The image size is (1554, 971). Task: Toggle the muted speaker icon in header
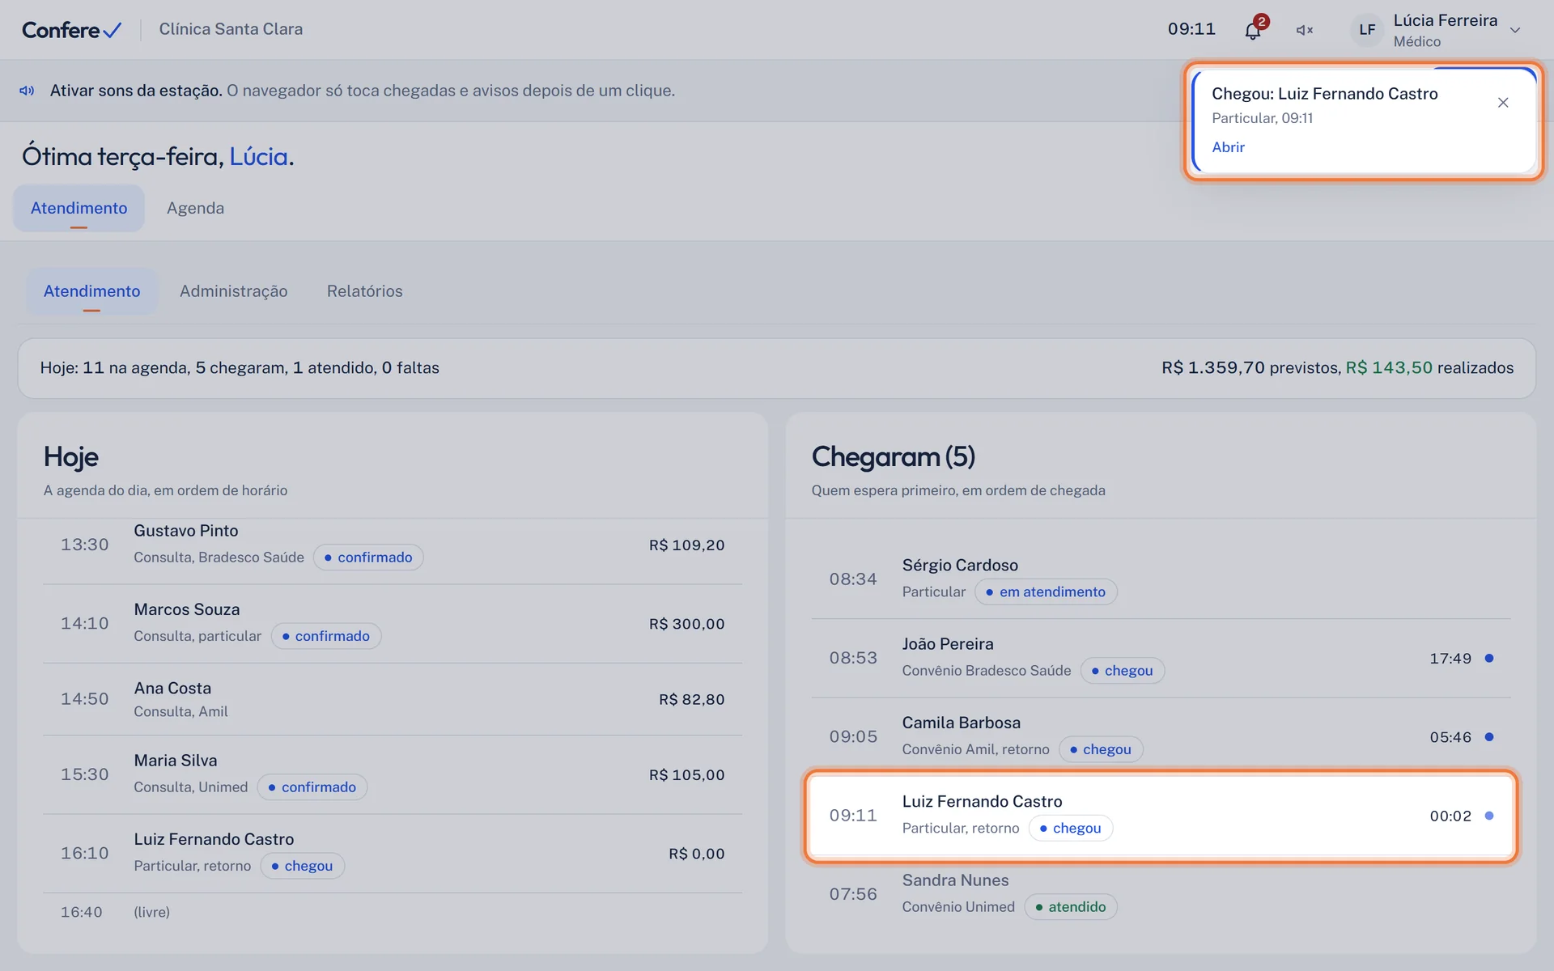(x=1304, y=30)
